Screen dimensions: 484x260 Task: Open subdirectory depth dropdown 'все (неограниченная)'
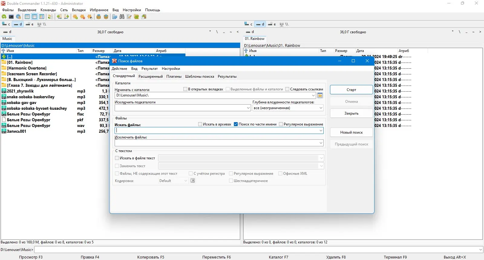(x=288, y=108)
